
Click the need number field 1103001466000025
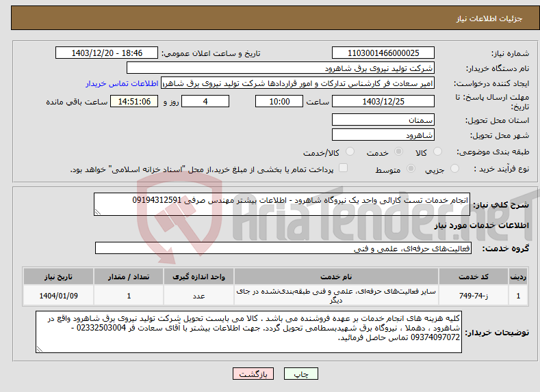383,53
